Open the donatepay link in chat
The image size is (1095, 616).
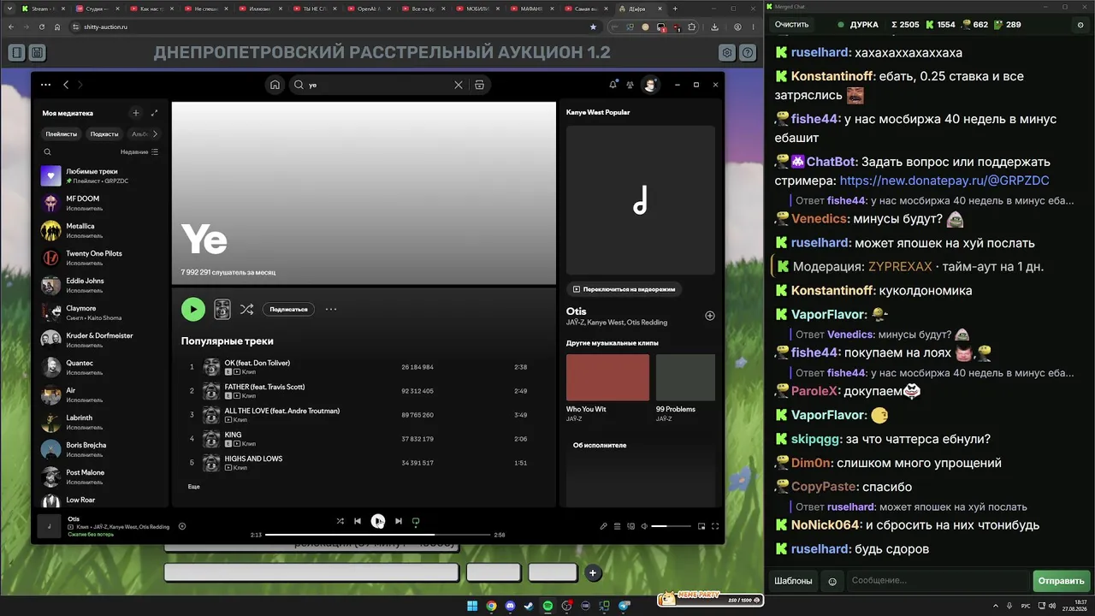(x=944, y=181)
